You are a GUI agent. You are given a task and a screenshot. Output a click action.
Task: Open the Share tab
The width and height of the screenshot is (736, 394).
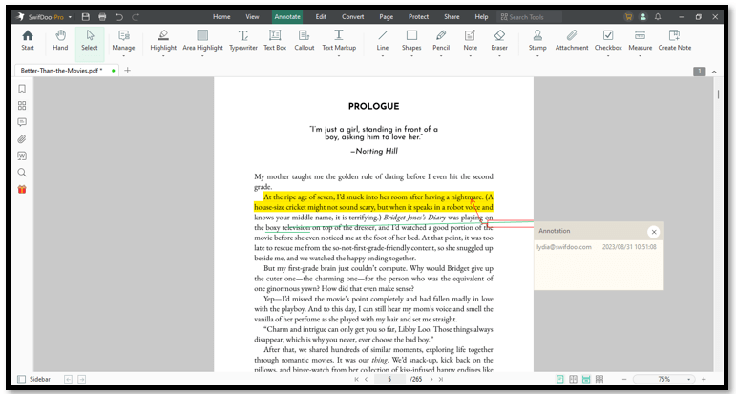click(x=452, y=17)
